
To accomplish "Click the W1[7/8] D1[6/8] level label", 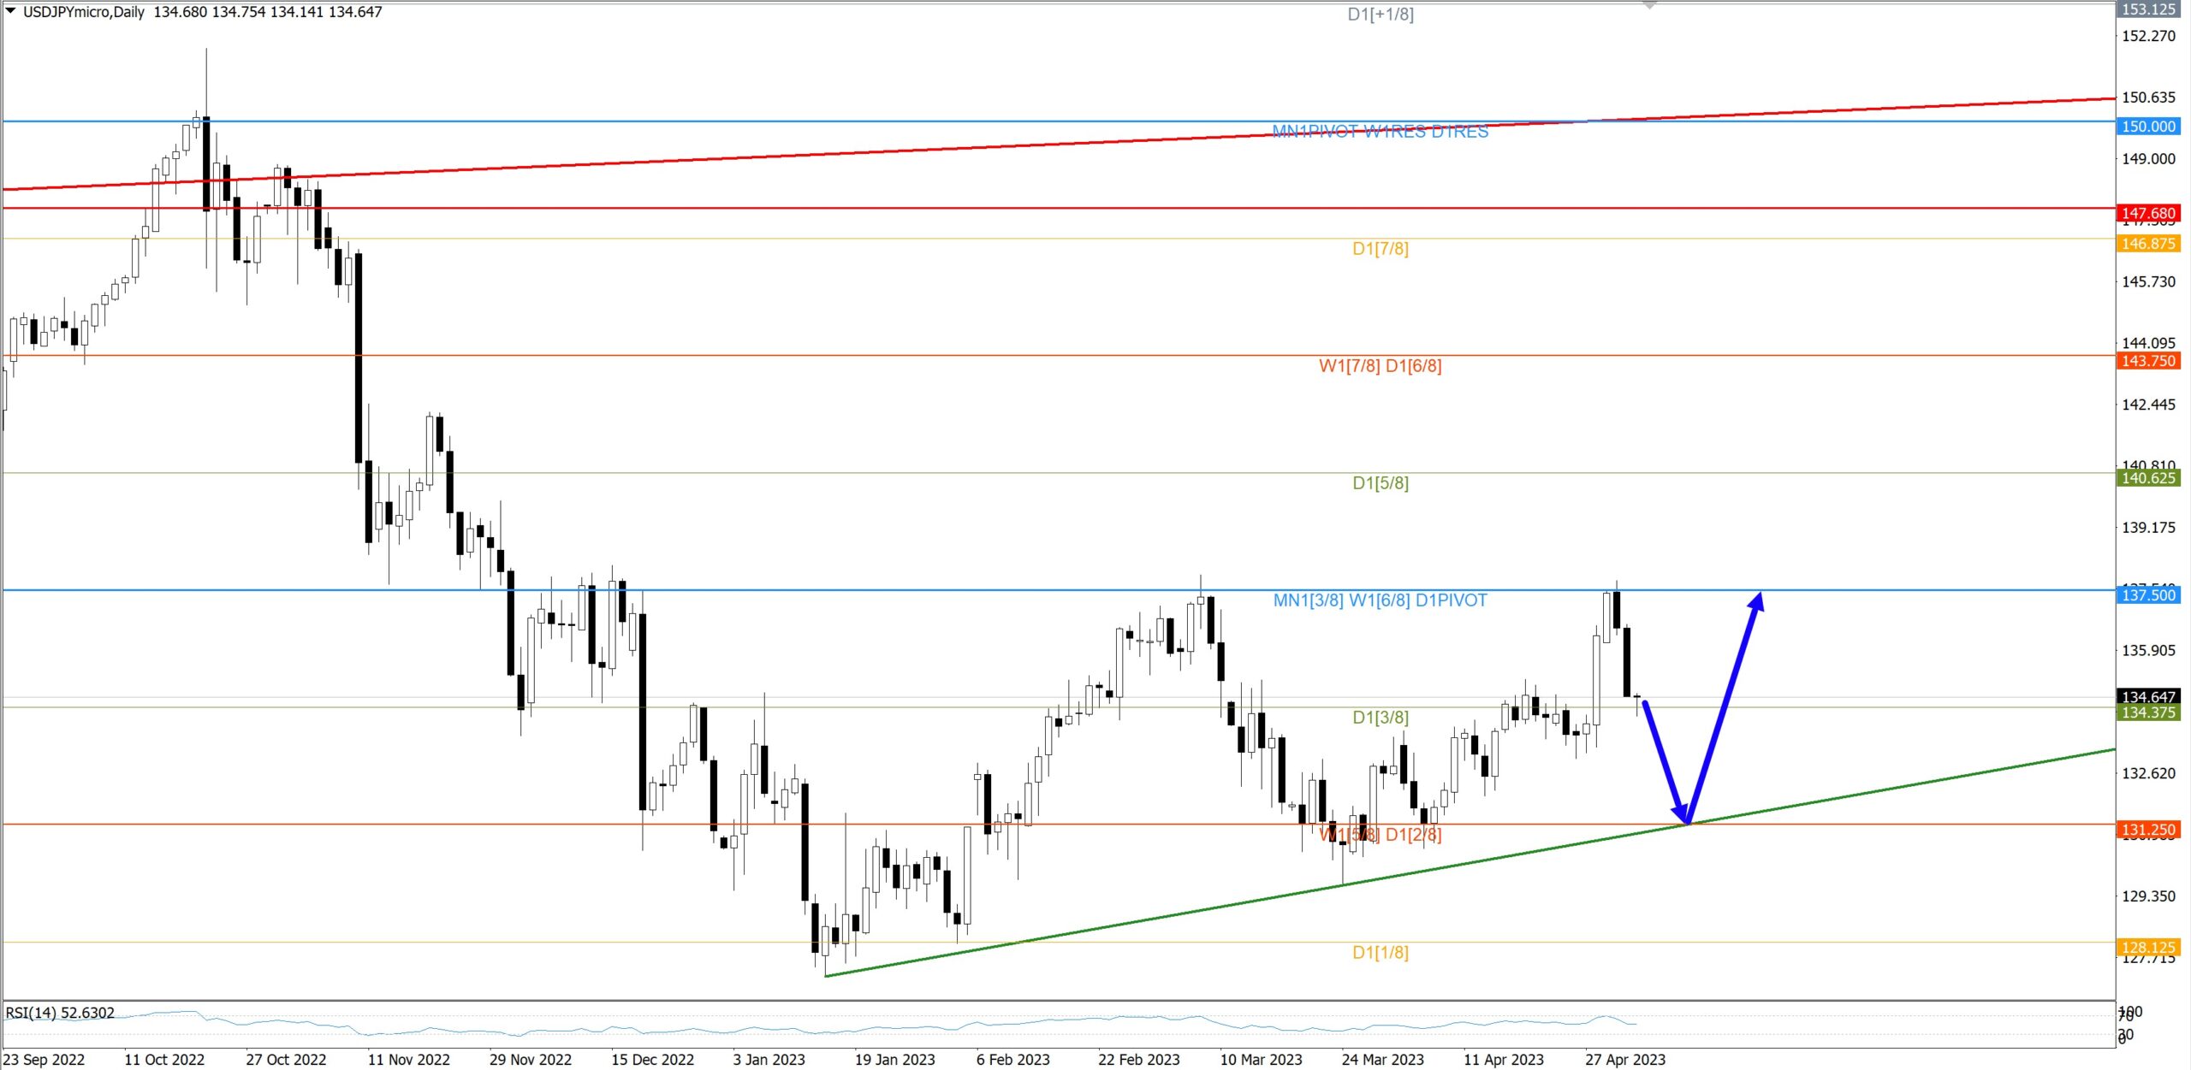I will coord(1380,366).
